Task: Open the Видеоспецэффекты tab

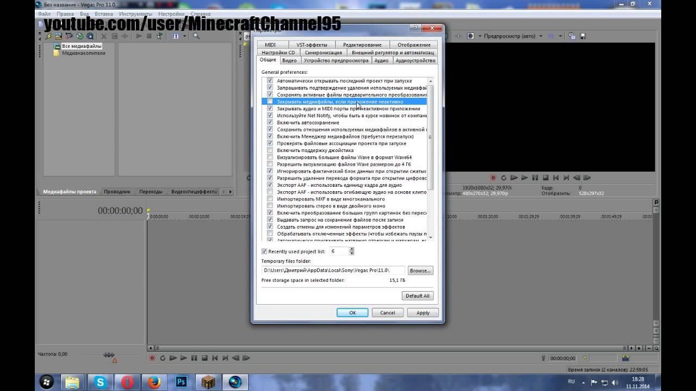Action: tap(194, 192)
